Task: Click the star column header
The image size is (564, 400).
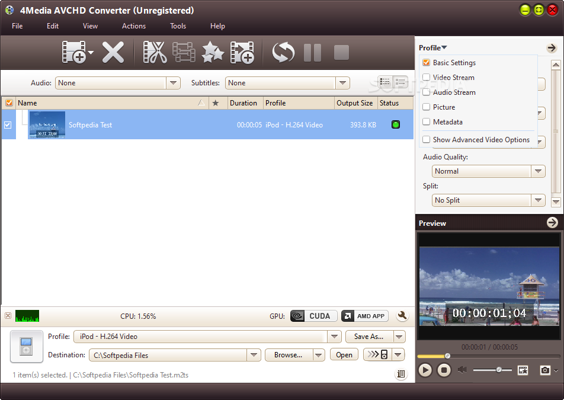Action: (x=216, y=103)
